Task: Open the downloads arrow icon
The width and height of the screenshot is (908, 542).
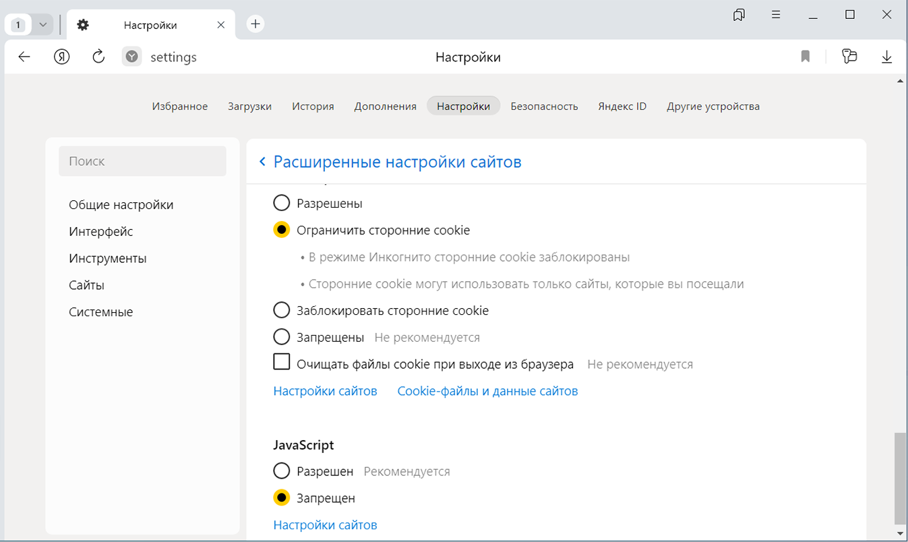Action: click(886, 57)
